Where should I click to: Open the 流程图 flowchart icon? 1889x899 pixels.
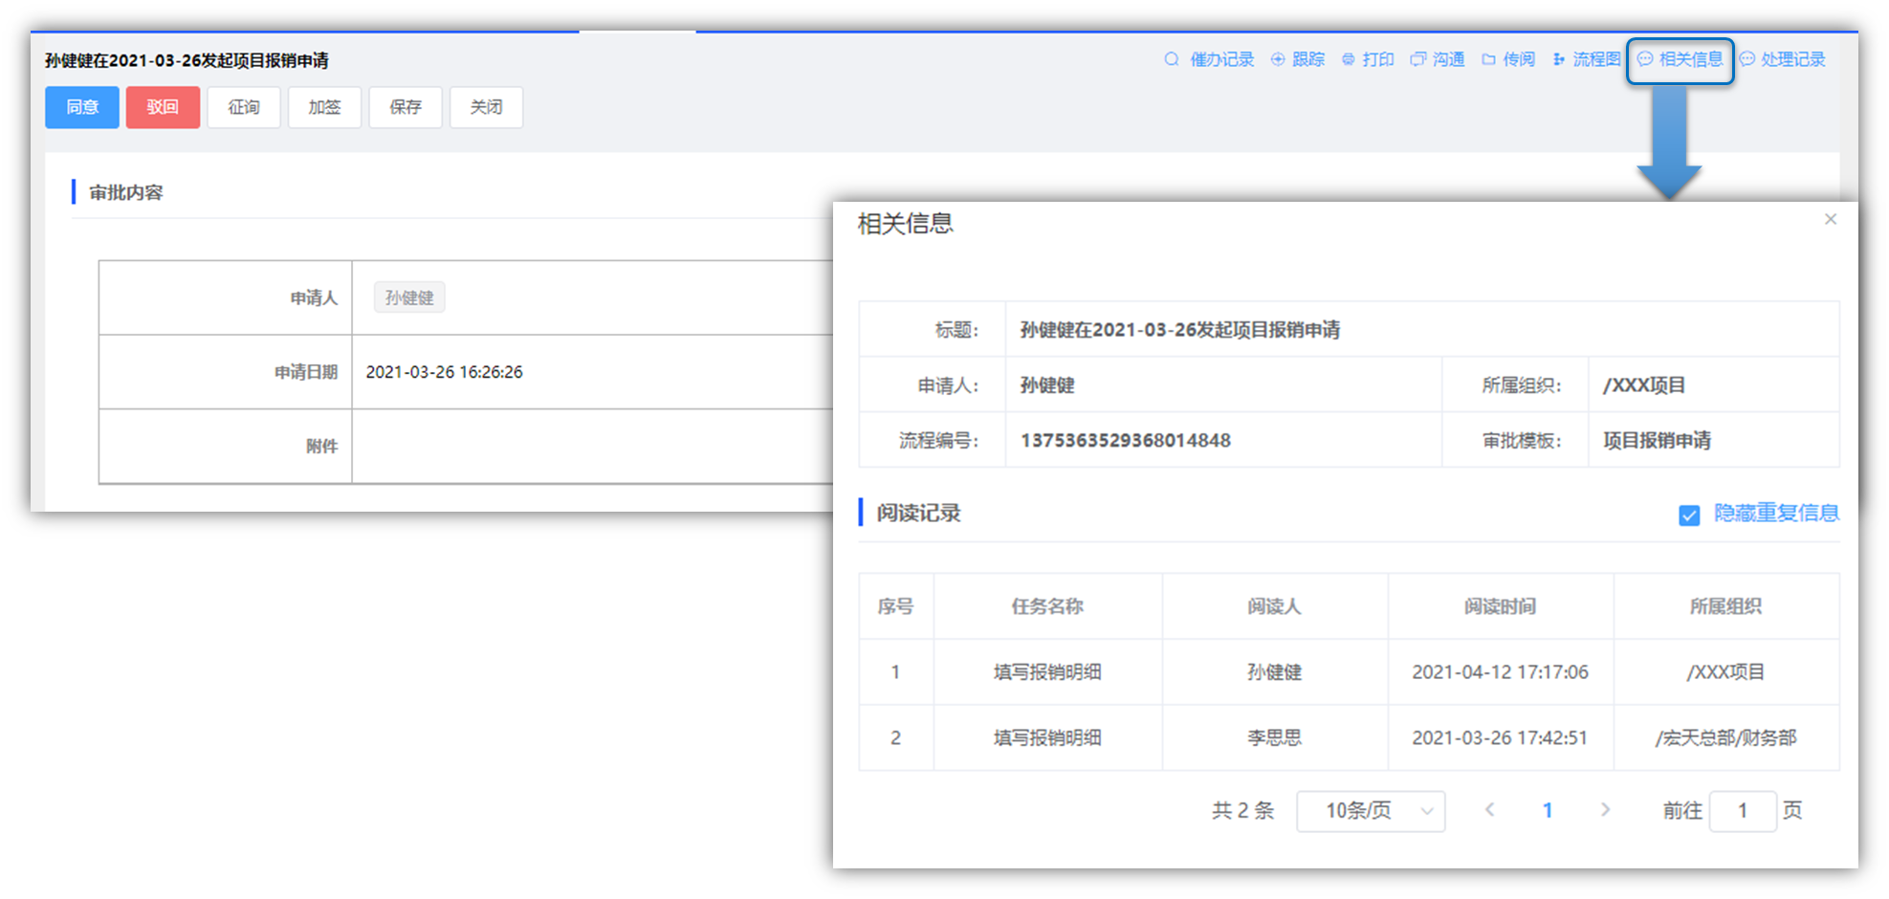point(1559,59)
